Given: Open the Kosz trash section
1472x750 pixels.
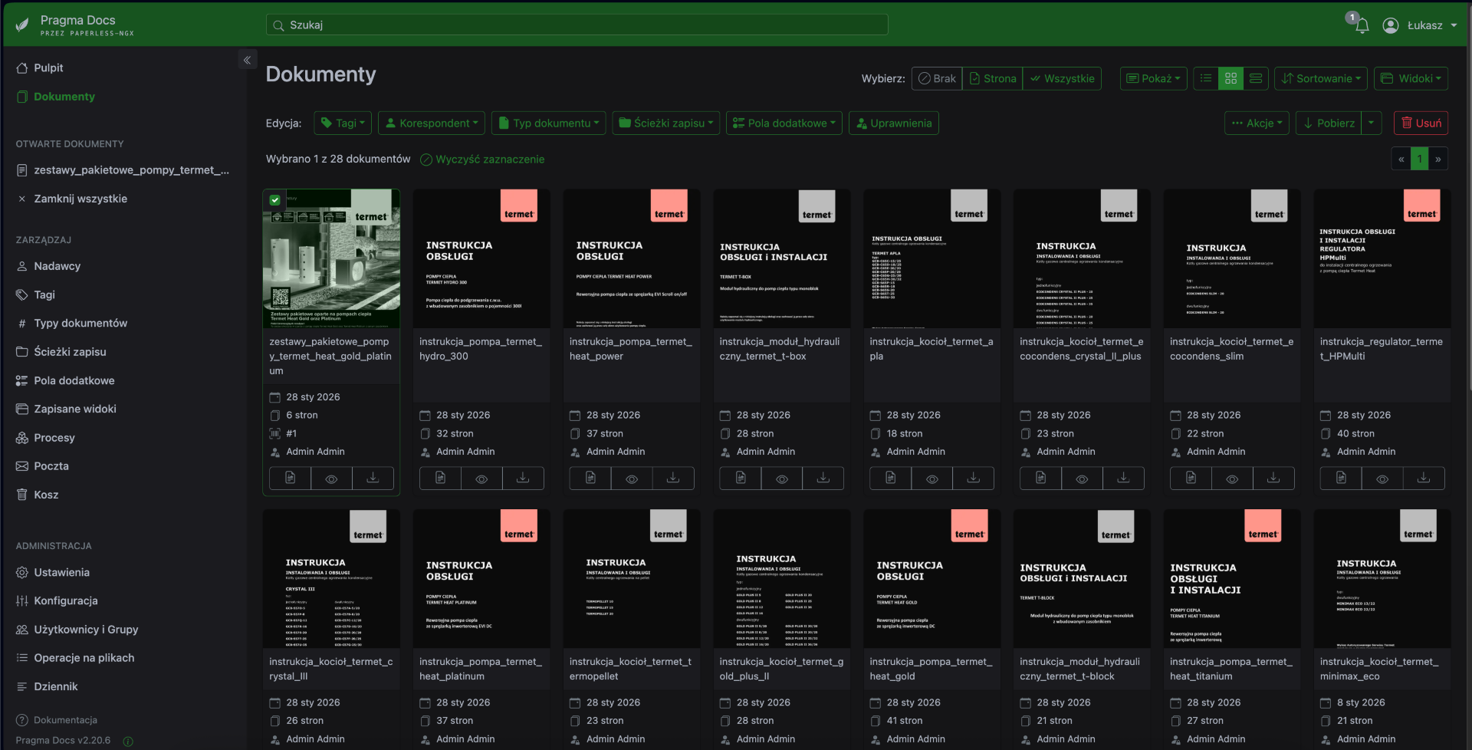Looking at the screenshot, I should (x=46, y=495).
